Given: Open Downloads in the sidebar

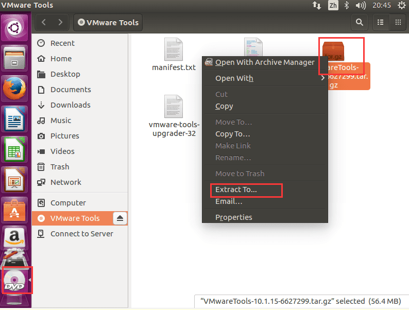Looking at the screenshot, I should pos(80,105).
